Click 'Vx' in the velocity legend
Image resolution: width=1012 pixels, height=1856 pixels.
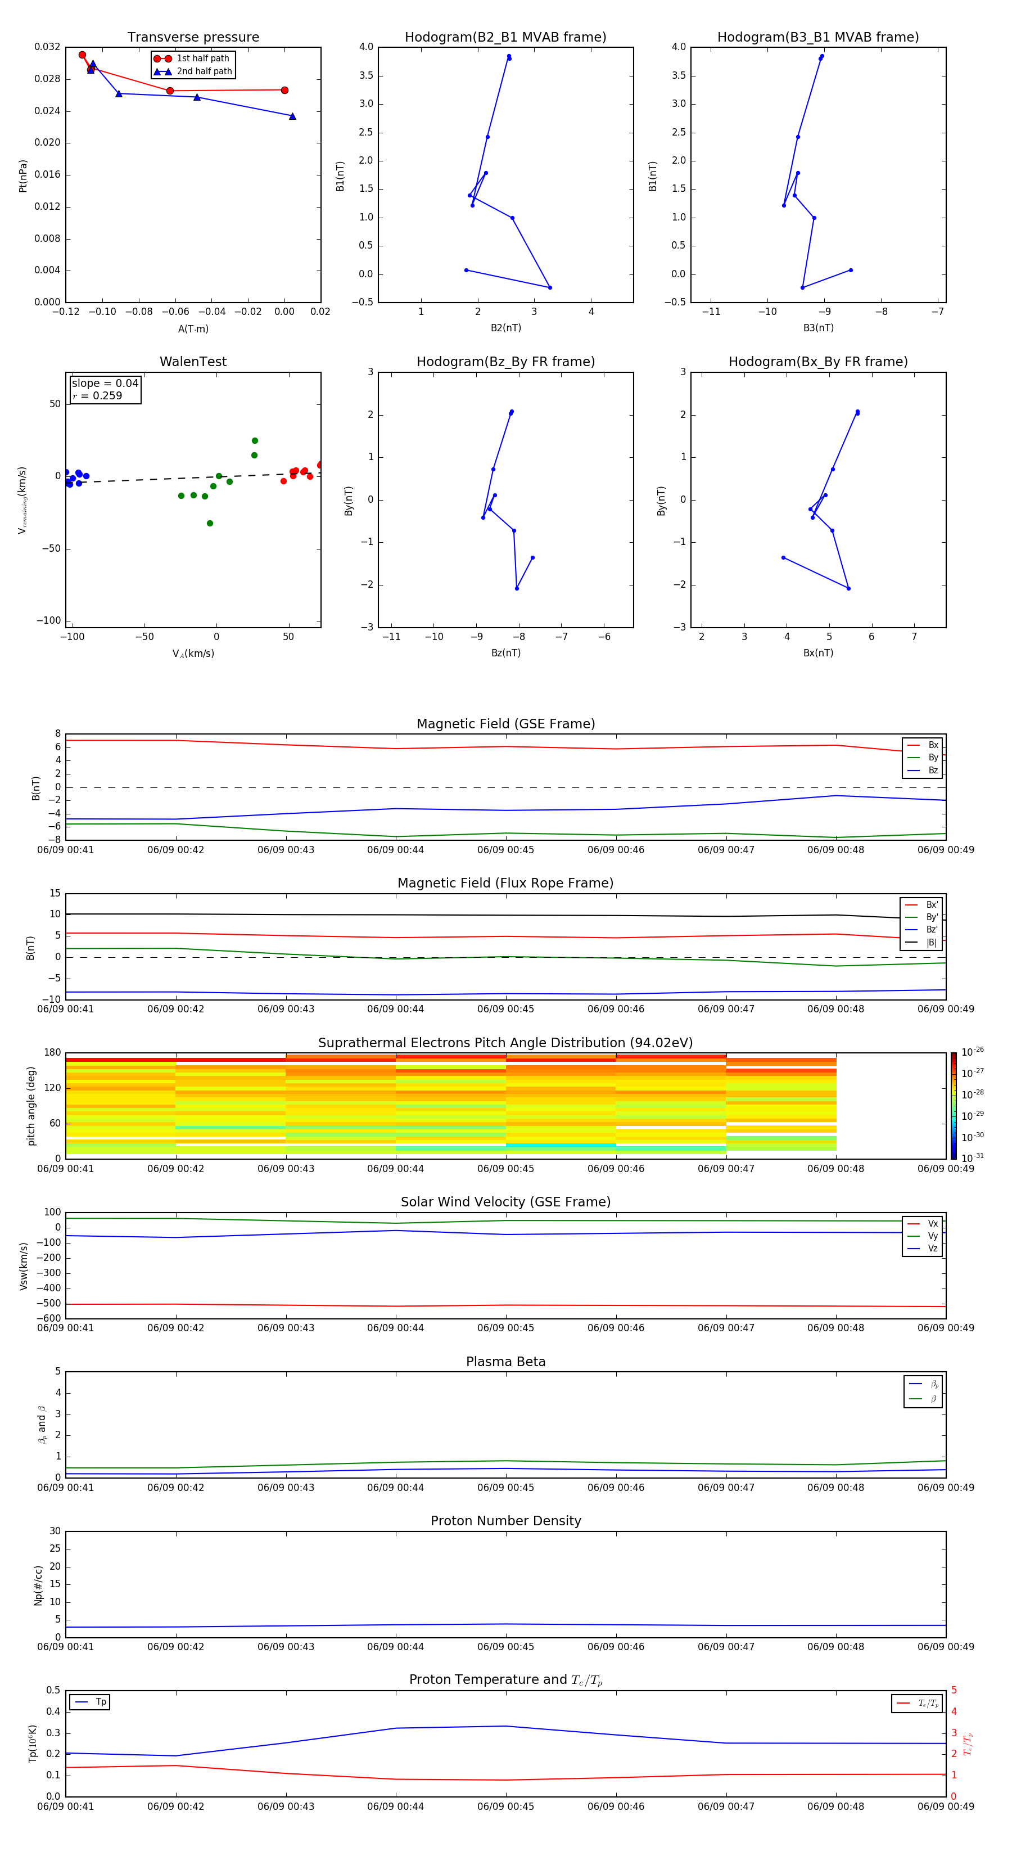tap(923, 1223)
